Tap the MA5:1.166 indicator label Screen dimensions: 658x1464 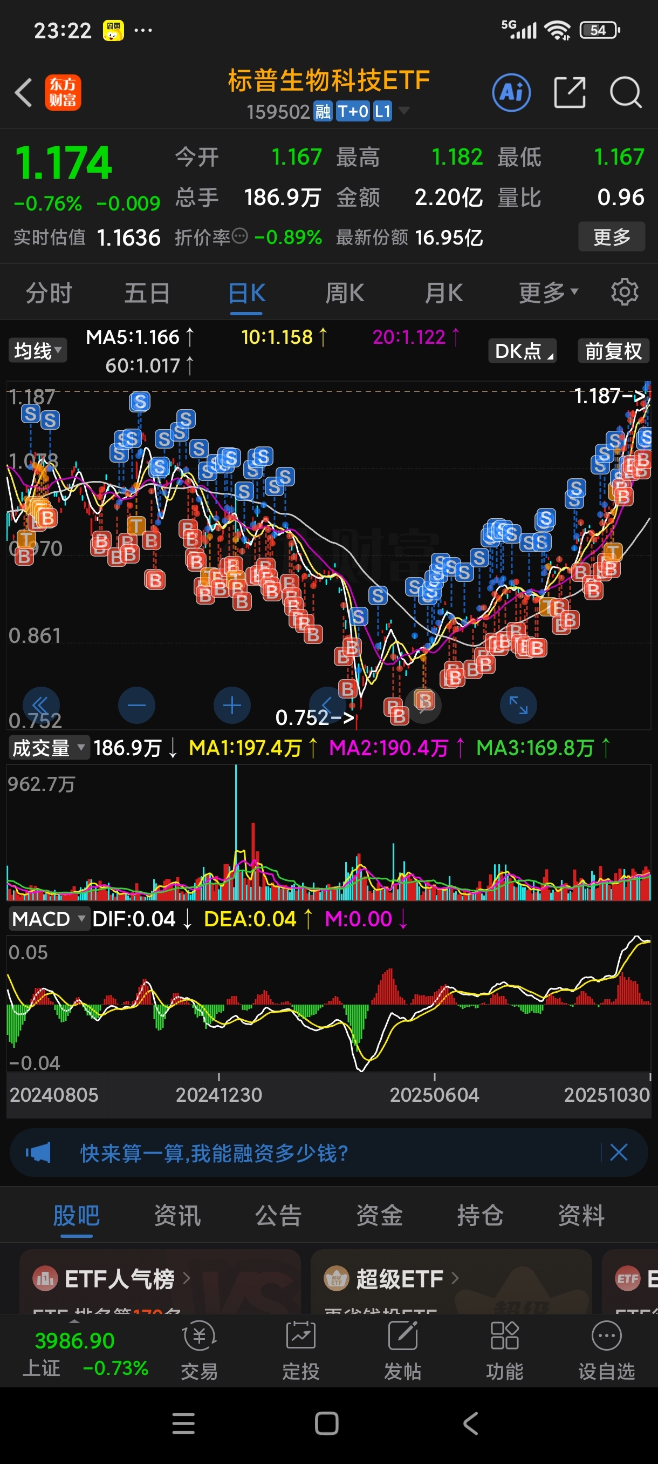(140, 337)
